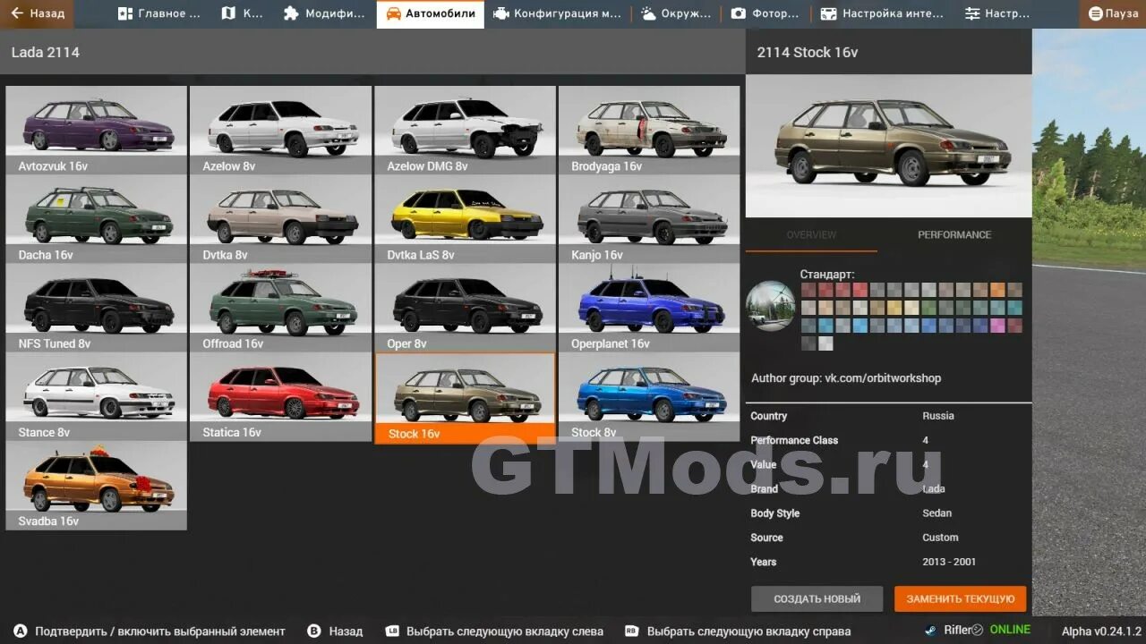Click the large 2114 Stock 16v preview
Viewport: 1146px width, 644px height.
point(888,147)
